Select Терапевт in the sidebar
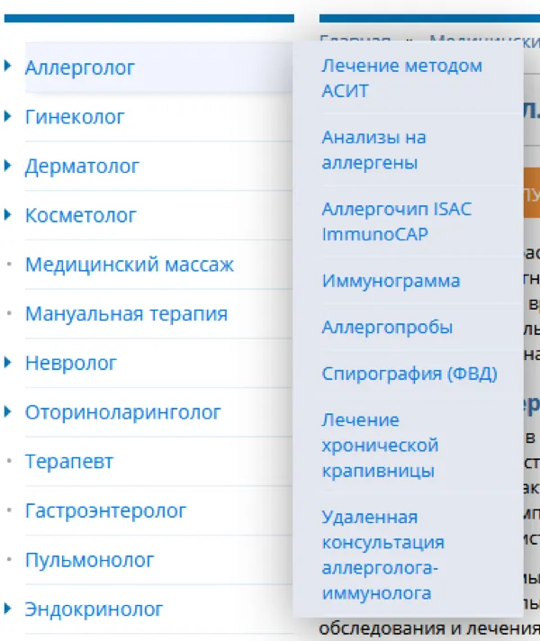The width and height of the screenshot is (540, 641). [69, 462]
